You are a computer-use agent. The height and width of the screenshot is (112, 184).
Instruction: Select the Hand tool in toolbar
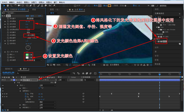8,5
